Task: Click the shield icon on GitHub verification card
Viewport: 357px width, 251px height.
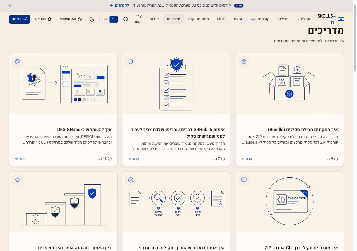Action: pos(131,62)
